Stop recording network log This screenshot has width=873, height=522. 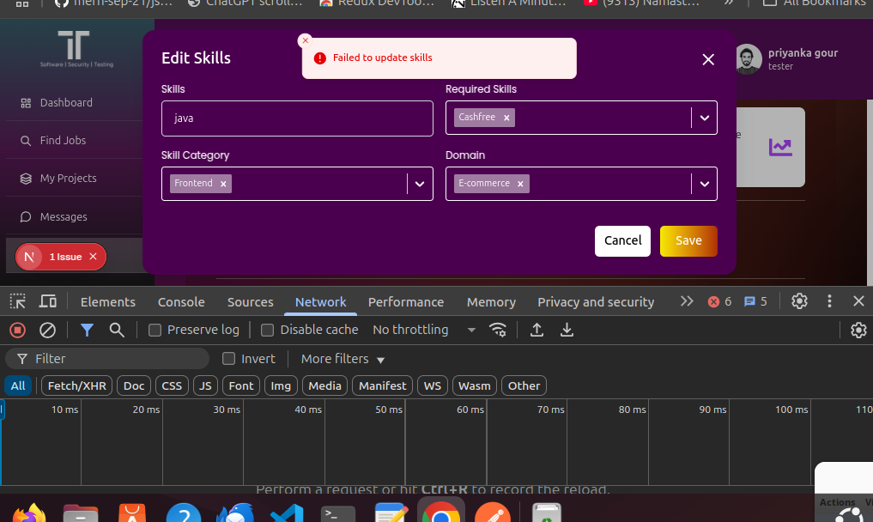pos(17,330)
